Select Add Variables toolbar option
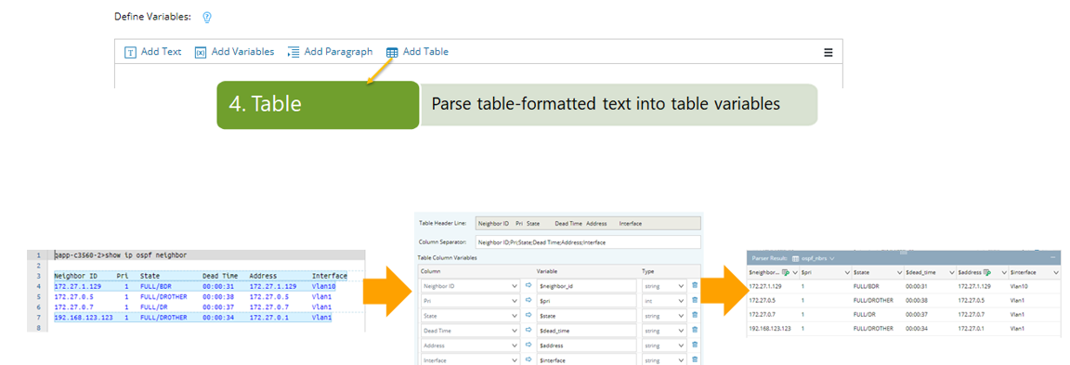The image size is (1070, 365). (235, 52)
